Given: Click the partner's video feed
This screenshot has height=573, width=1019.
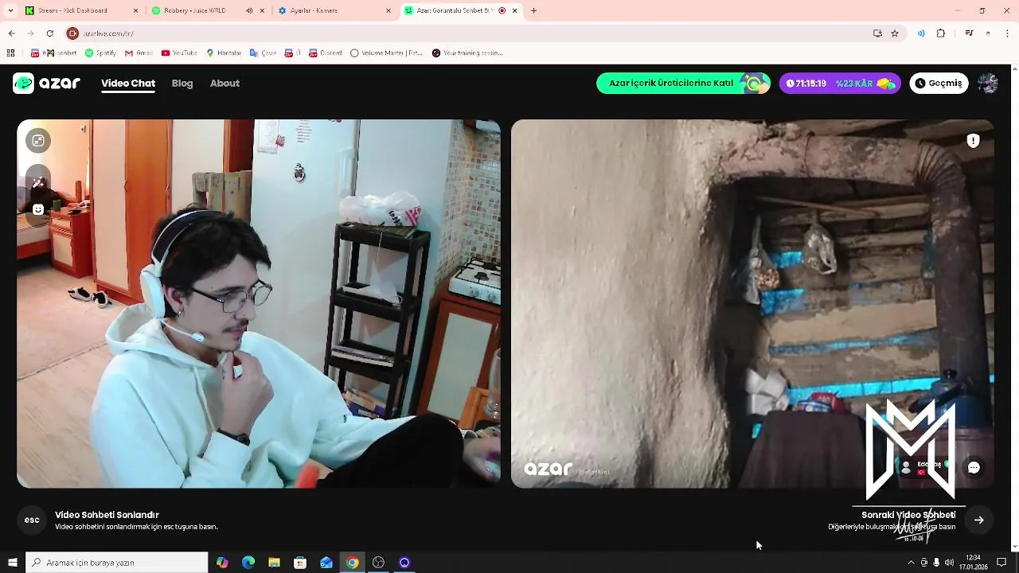Looking at the screenshot, I should pyautogui.click(x=752, y=303).
